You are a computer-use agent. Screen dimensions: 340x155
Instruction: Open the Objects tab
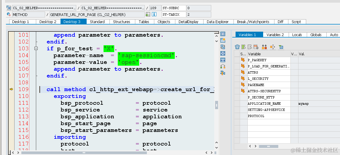tap(164, 22)
